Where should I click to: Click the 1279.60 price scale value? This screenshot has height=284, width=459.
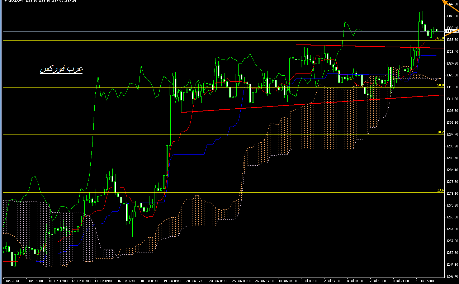tap(452, 181)
